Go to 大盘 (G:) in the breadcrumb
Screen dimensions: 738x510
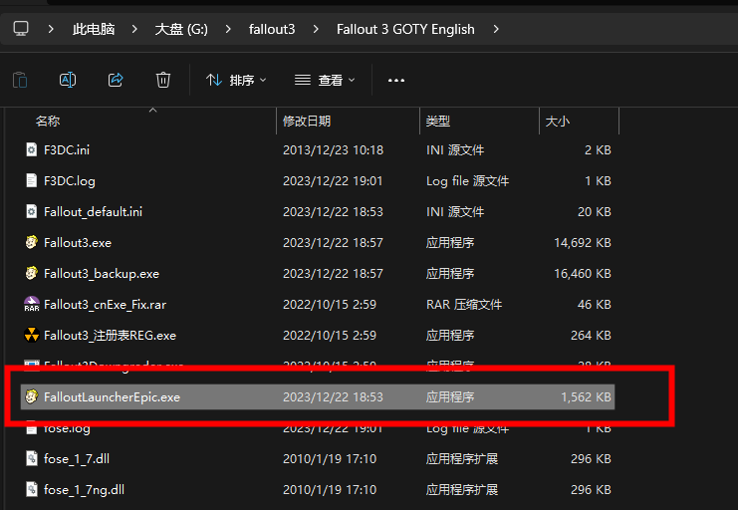point(181,29)
